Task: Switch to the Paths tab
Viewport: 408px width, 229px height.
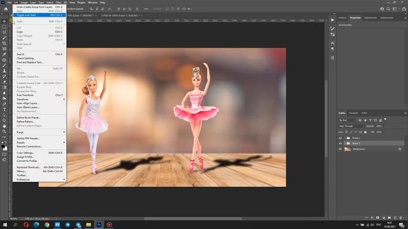Action: (x=364, y=113)
